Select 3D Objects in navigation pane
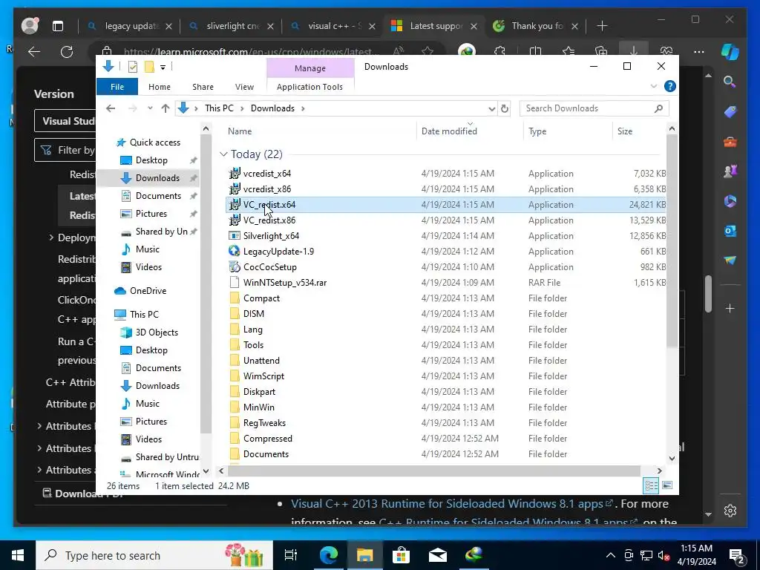Viewport: 760px width, 570px height. point(157,332)
